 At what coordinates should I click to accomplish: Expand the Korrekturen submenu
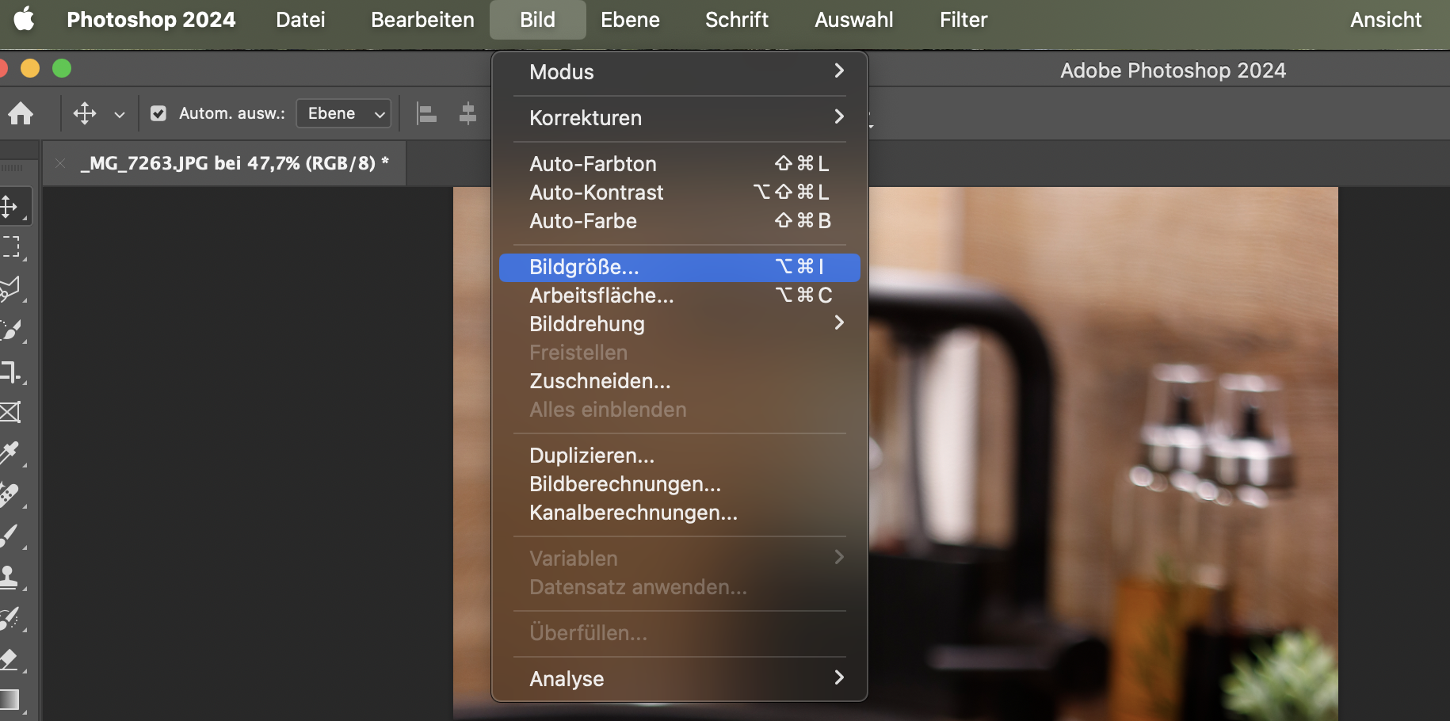pos(680,118)
